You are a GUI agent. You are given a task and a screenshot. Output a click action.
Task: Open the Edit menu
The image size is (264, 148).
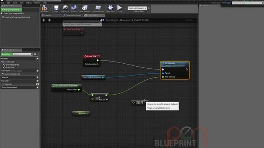click(8, 3)
